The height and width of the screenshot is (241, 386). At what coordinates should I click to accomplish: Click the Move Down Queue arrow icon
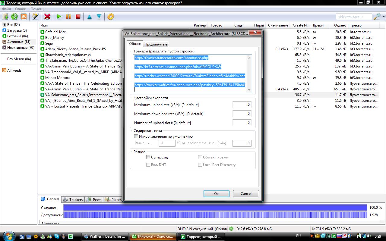pyautogui.click(x=99, y=17)
